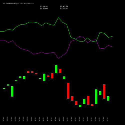Image resolution: width=125 pixels, height=125 pixels.
Task: Click the 03 Jul date label
Action: 43,119
